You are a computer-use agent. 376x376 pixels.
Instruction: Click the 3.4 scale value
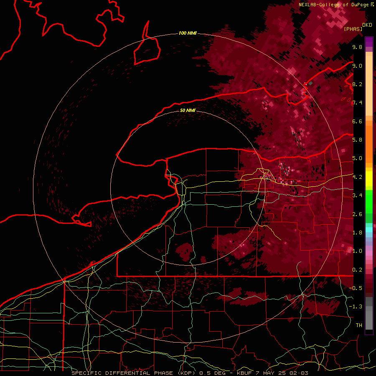357,196
